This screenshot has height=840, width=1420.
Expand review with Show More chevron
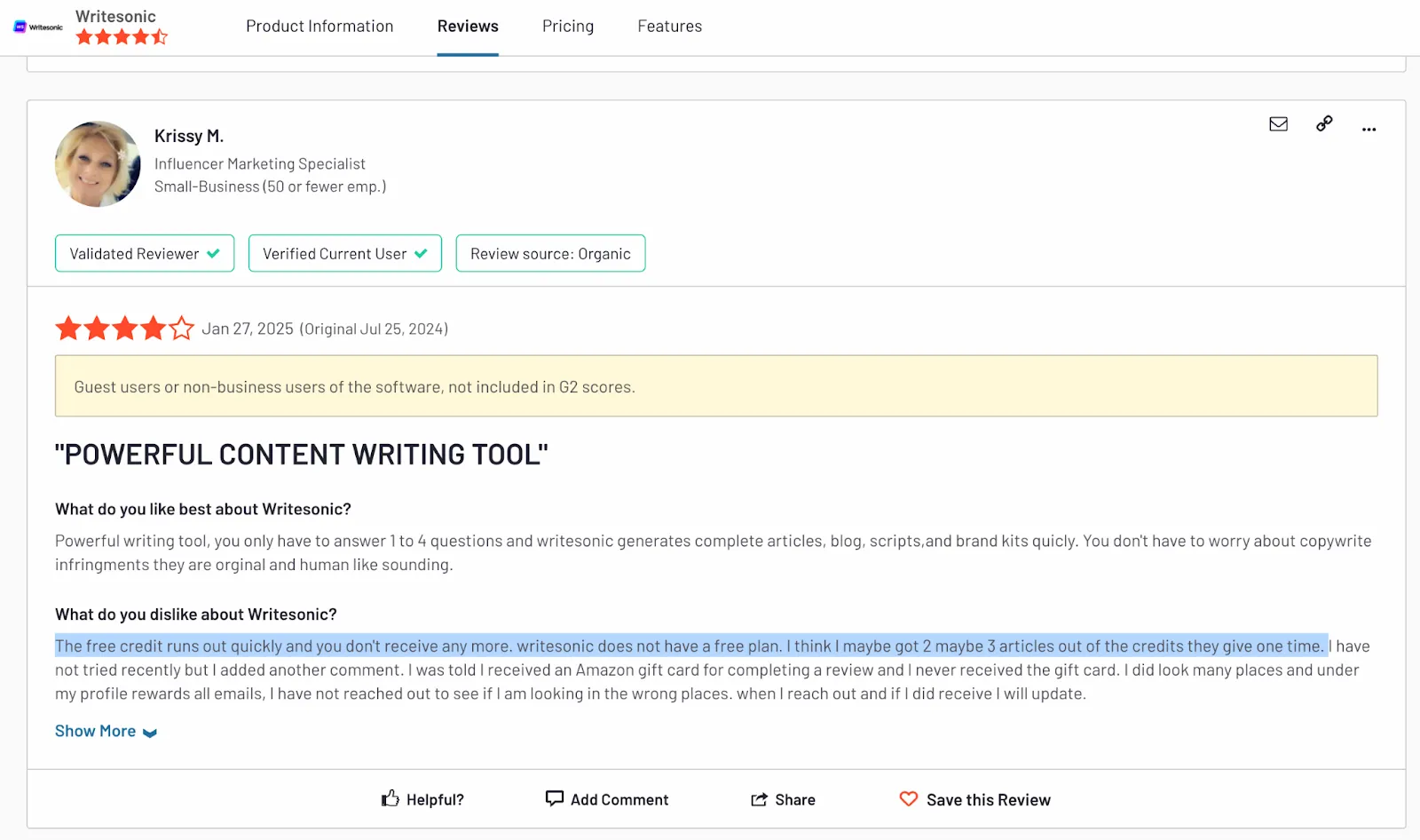coord(150,733)
